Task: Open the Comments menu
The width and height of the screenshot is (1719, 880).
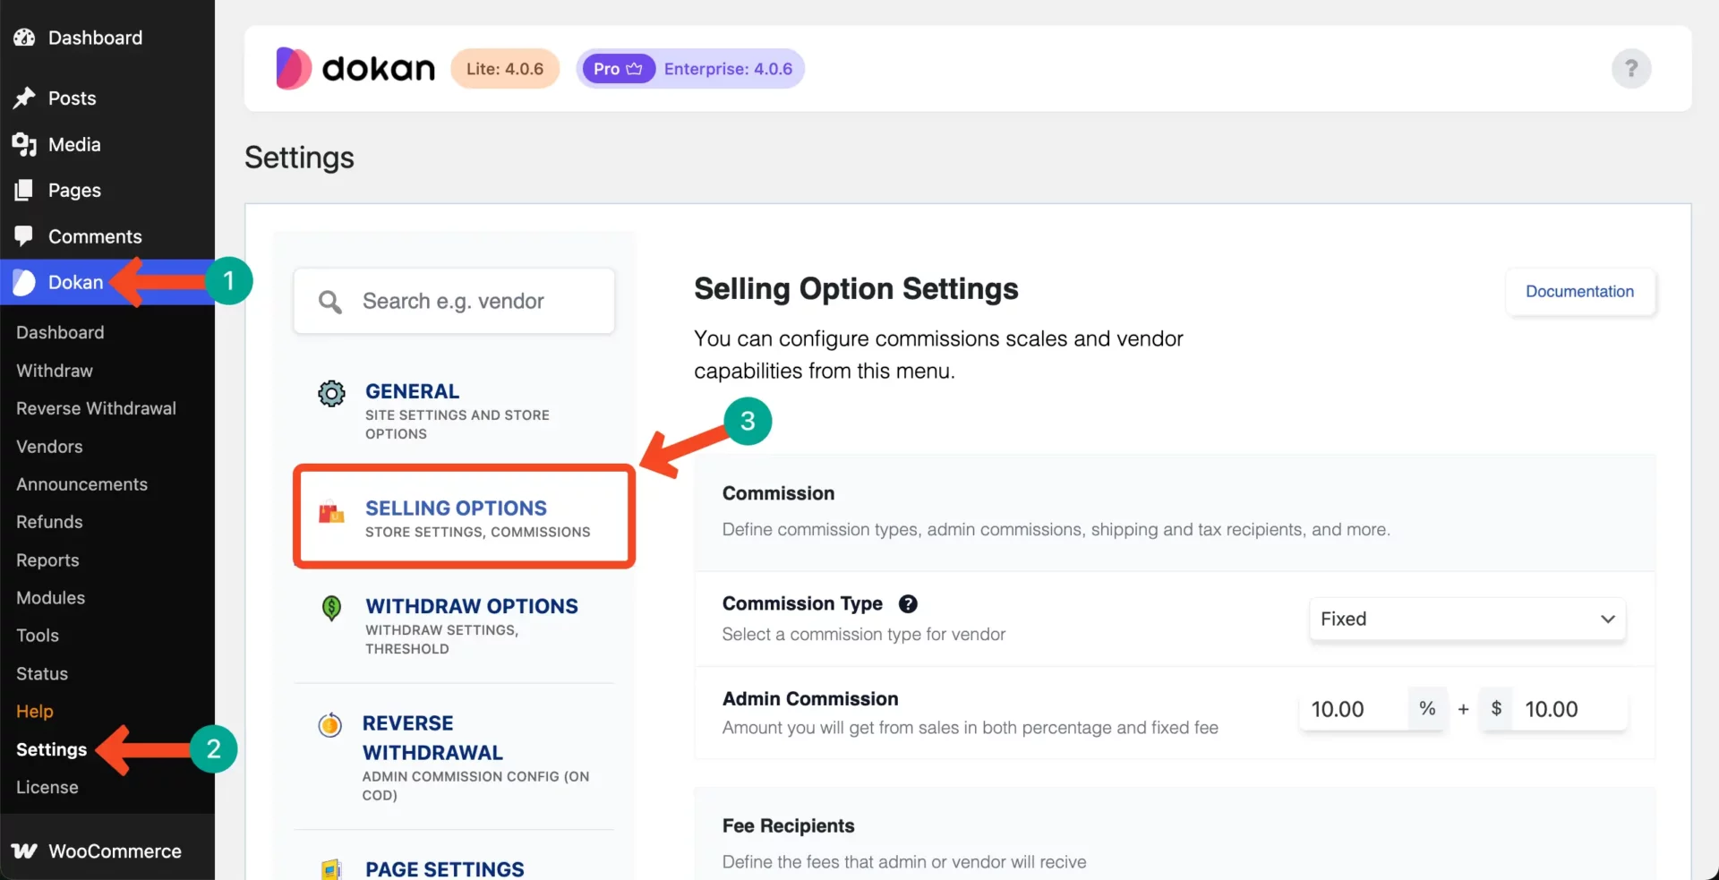Action: (x=107, y=236)
